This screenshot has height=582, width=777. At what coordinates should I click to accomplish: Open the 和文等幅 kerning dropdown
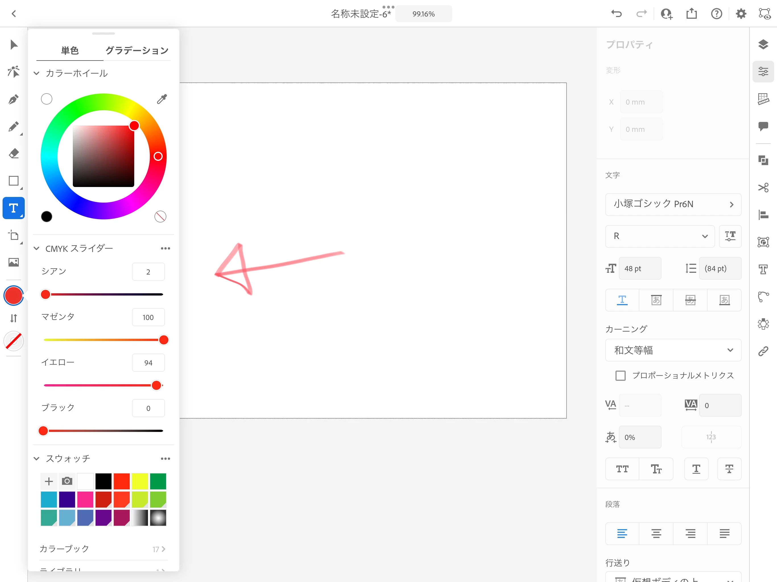tap(673, 350)
